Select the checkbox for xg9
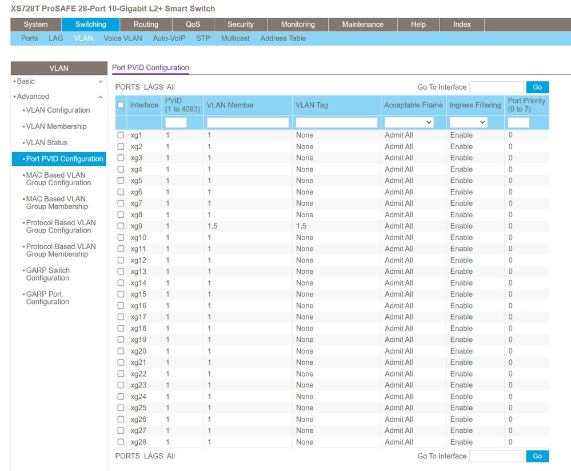Screen dimensions: 571x471 click(x=121, y=226)
